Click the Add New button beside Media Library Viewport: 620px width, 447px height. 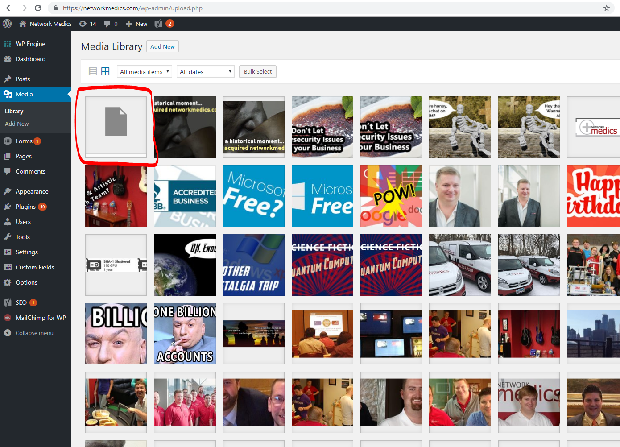(162, 46)
